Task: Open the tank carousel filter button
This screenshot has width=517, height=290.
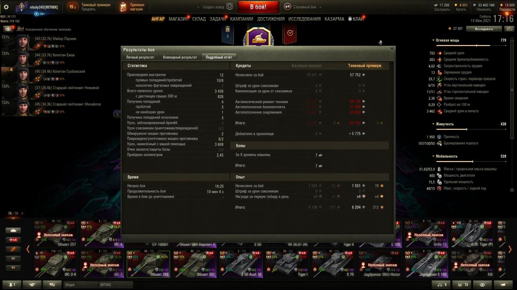Action: click(12, 230)
